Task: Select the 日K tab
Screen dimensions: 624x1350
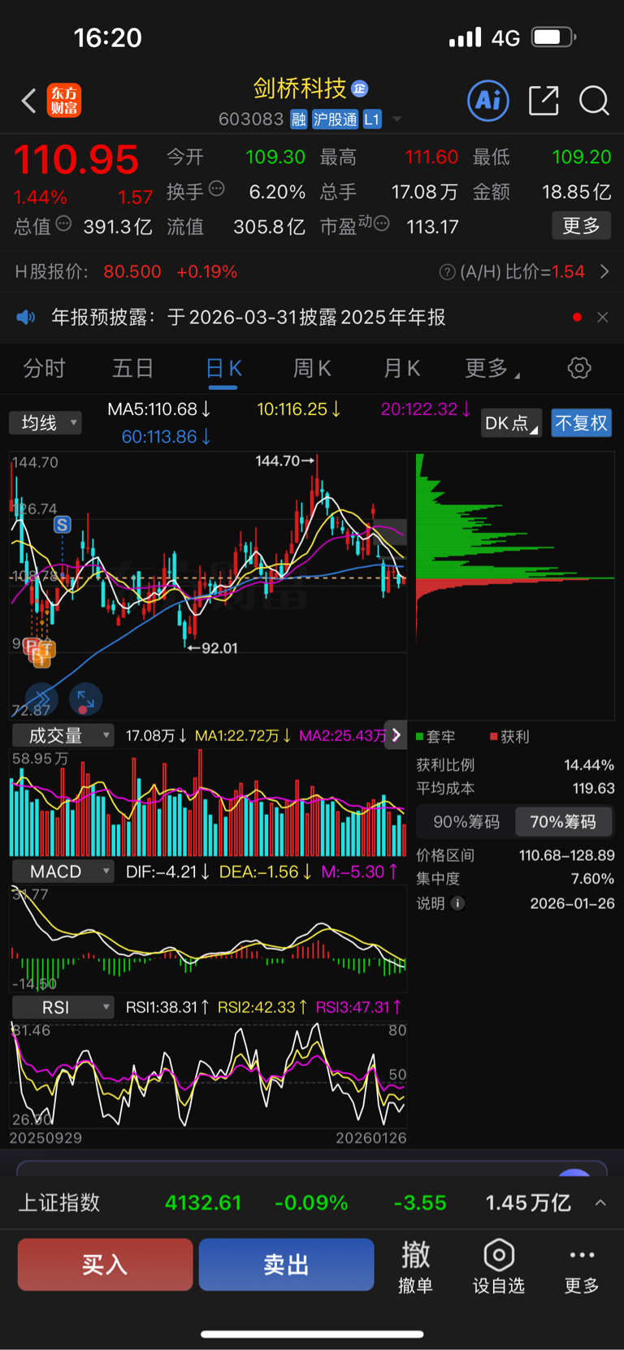Action: click(x=223, y=369)
